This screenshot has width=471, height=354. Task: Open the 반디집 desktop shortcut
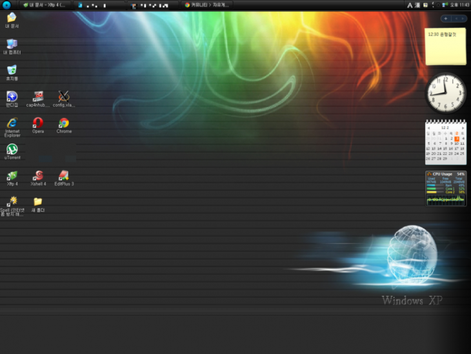pyautogui.click(x=12, y=96)
